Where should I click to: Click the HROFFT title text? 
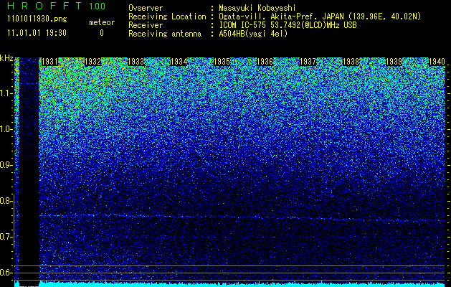point(44,6)
